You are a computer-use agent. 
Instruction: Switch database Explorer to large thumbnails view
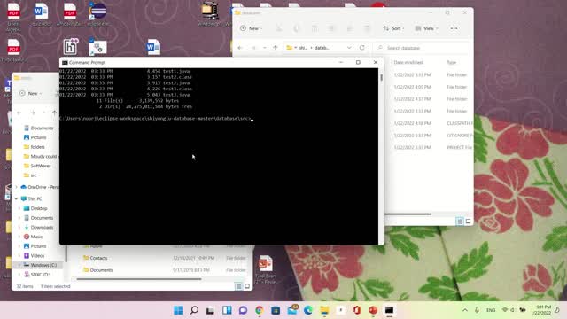click(469, 221)
